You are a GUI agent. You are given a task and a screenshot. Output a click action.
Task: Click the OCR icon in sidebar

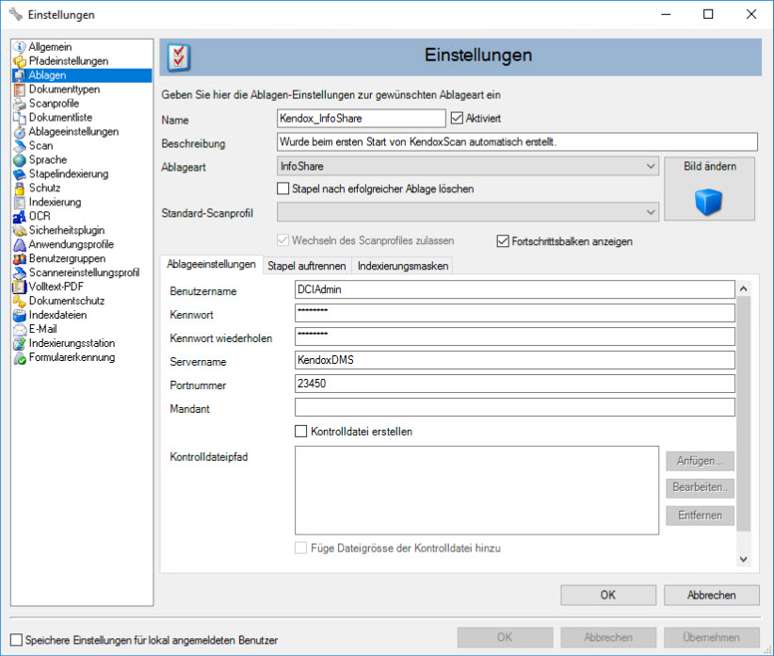[x=20, y=216]
